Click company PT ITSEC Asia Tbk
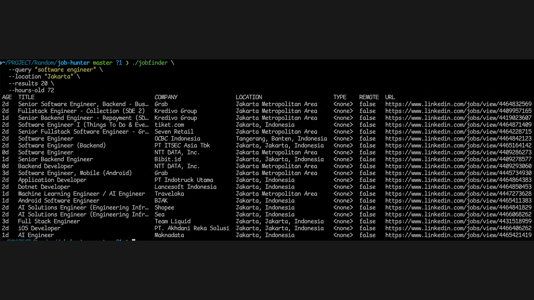This screenshot has height=300, width=534. point(182,145)
